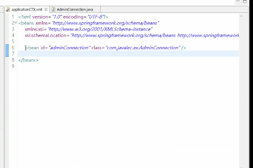
Task: Close the applicationCTX.xml tab
Action: point(46,9)
